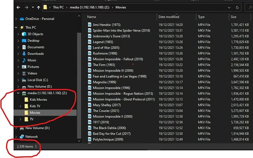Open the 3D Objects cube icon
This screenshot has height=158, width=253.
pos(24,34)
